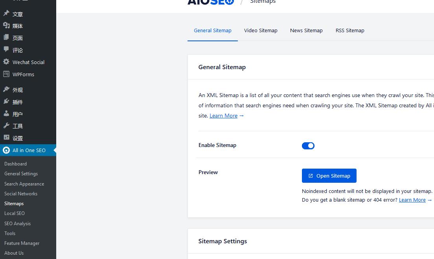Select the All in One SEO menu

[x=28, y=150]
